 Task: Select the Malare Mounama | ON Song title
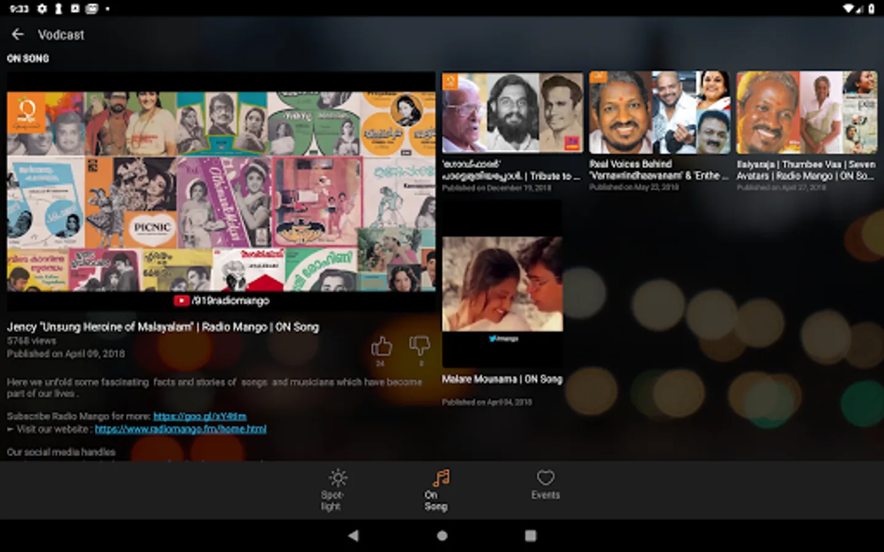click(x=502, y=379)
